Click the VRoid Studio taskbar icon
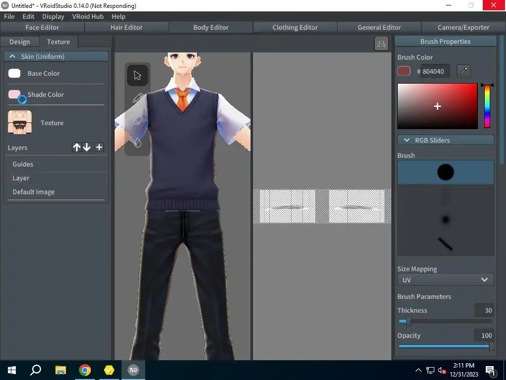The height and width of the screenshot is (380, 506). tap(133, 370)
